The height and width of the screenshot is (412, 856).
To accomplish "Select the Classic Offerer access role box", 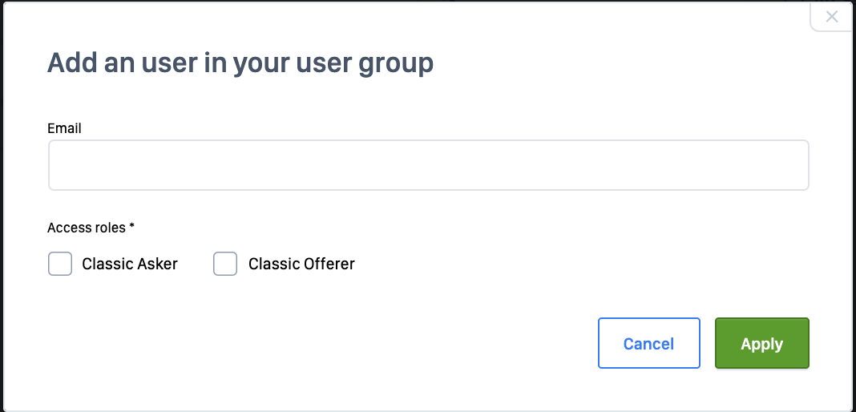I will 225,264.
